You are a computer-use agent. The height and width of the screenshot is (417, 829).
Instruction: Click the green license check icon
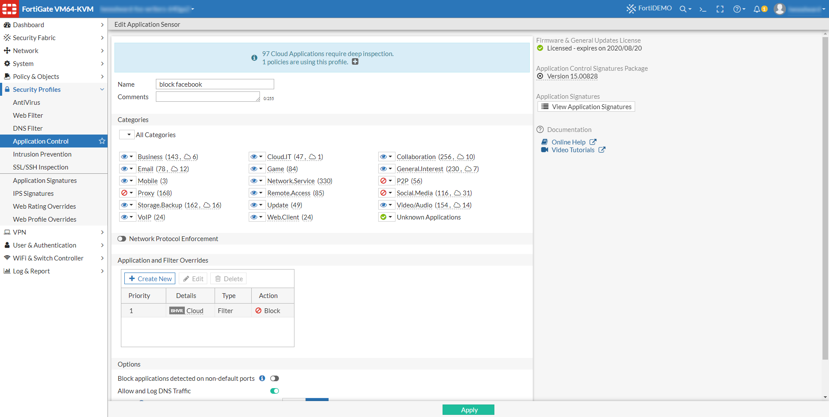pyautogui.click(x=540, y=48)
